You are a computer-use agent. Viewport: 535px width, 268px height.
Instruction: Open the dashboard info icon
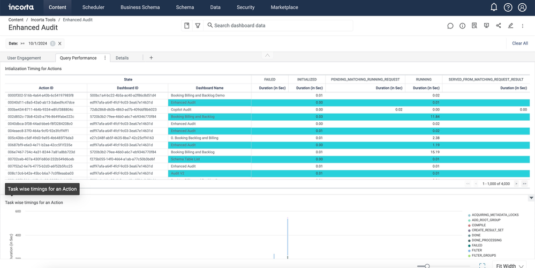[462, 26]
